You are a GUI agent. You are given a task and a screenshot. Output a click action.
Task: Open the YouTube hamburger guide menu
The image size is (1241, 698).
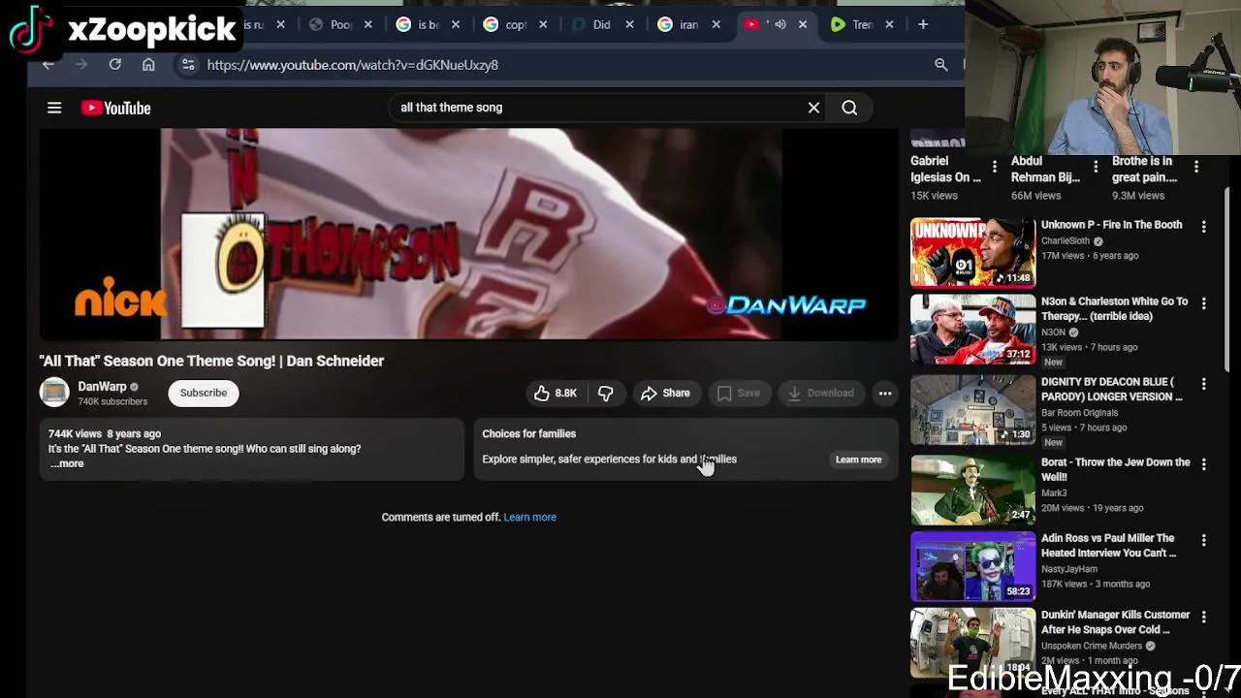pyautogui.click(x=54, y=108)
